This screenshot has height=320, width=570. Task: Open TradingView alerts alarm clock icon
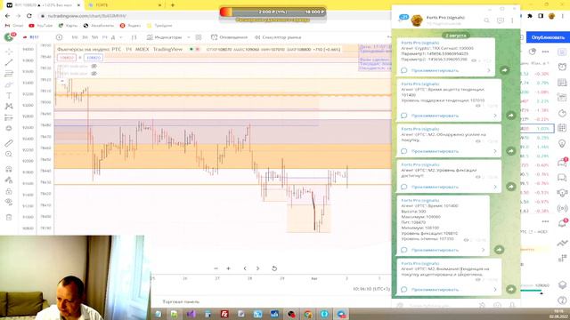562,67
